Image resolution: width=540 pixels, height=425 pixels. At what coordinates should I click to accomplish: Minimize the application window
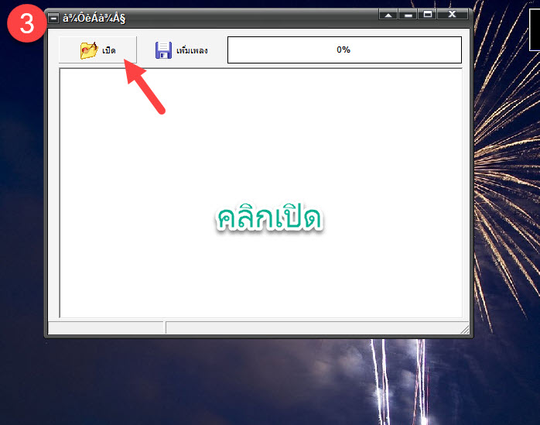pos(408,14)
